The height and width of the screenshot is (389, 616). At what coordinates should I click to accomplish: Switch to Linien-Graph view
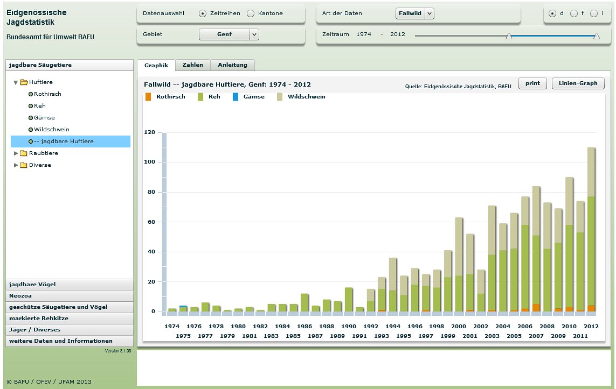pos(578,83)
